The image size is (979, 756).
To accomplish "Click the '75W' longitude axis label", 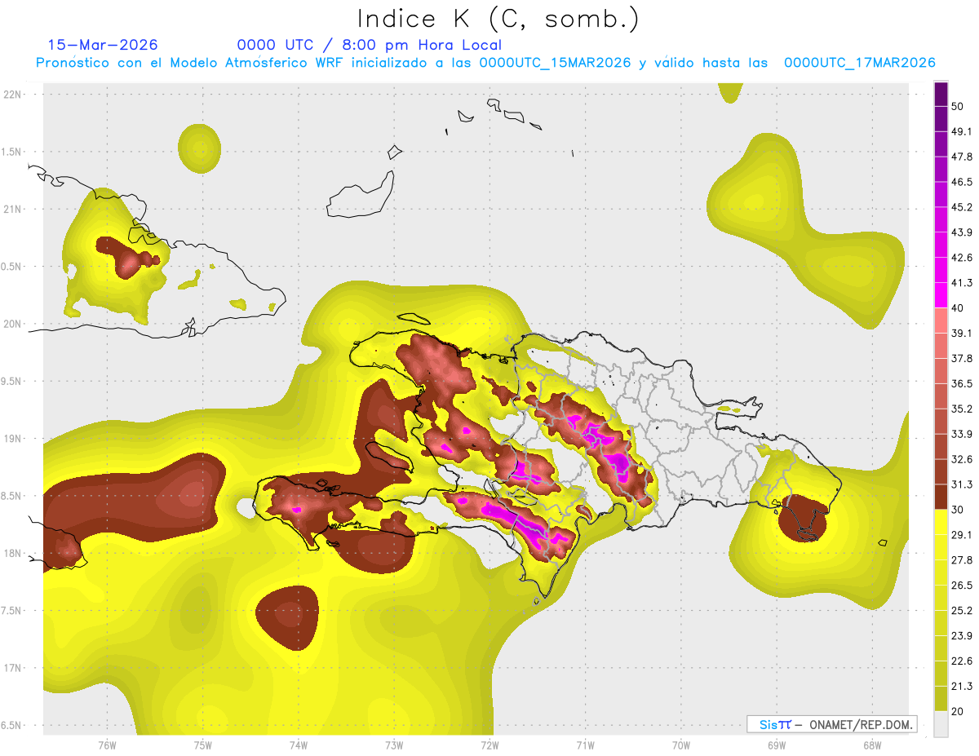I will click(x=203, y=745).
